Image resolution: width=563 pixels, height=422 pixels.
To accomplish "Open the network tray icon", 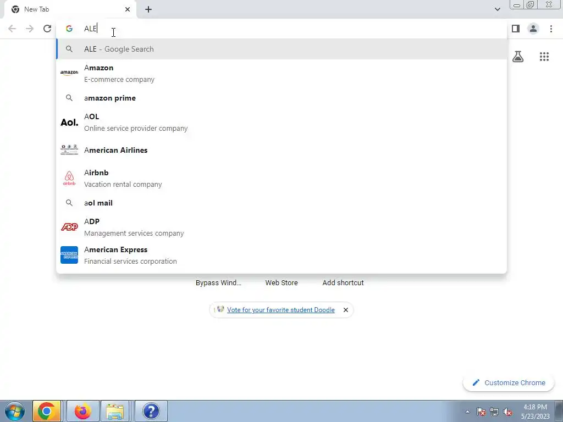I will [494, 412].
